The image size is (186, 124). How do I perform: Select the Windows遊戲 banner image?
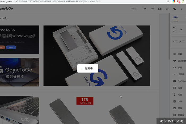pyautogui.click(x=20, y=40)
